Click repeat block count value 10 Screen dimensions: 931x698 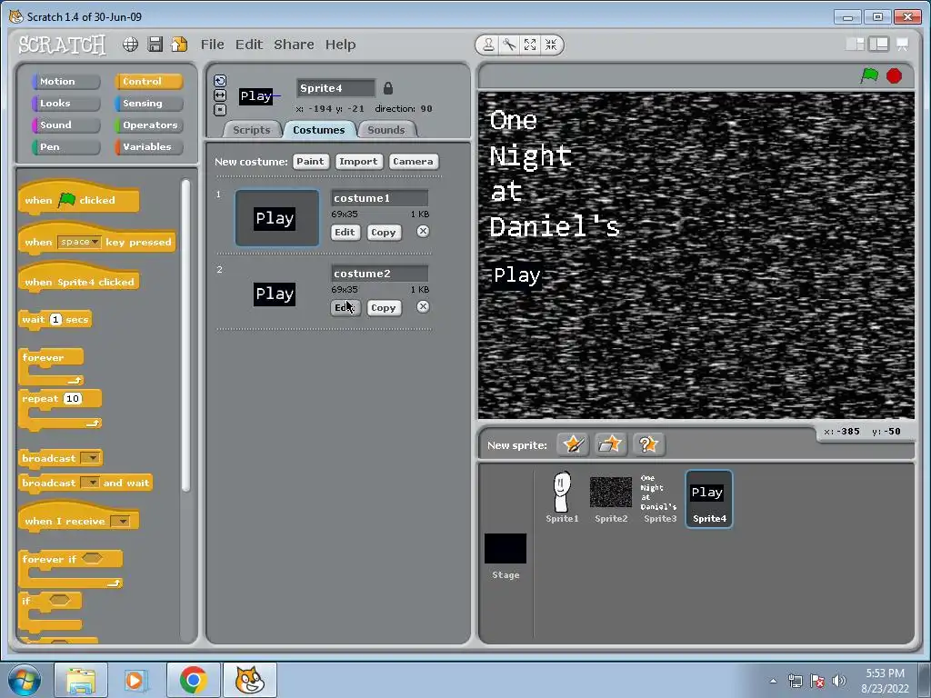pos(73,398)
